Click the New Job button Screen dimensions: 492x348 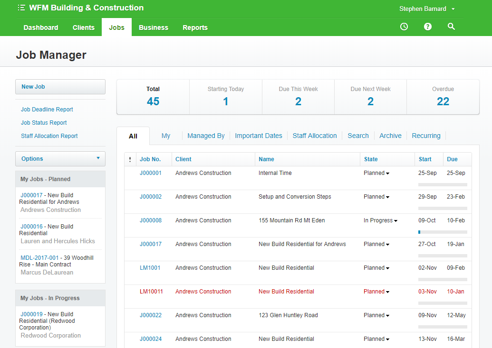coord(60,87)
